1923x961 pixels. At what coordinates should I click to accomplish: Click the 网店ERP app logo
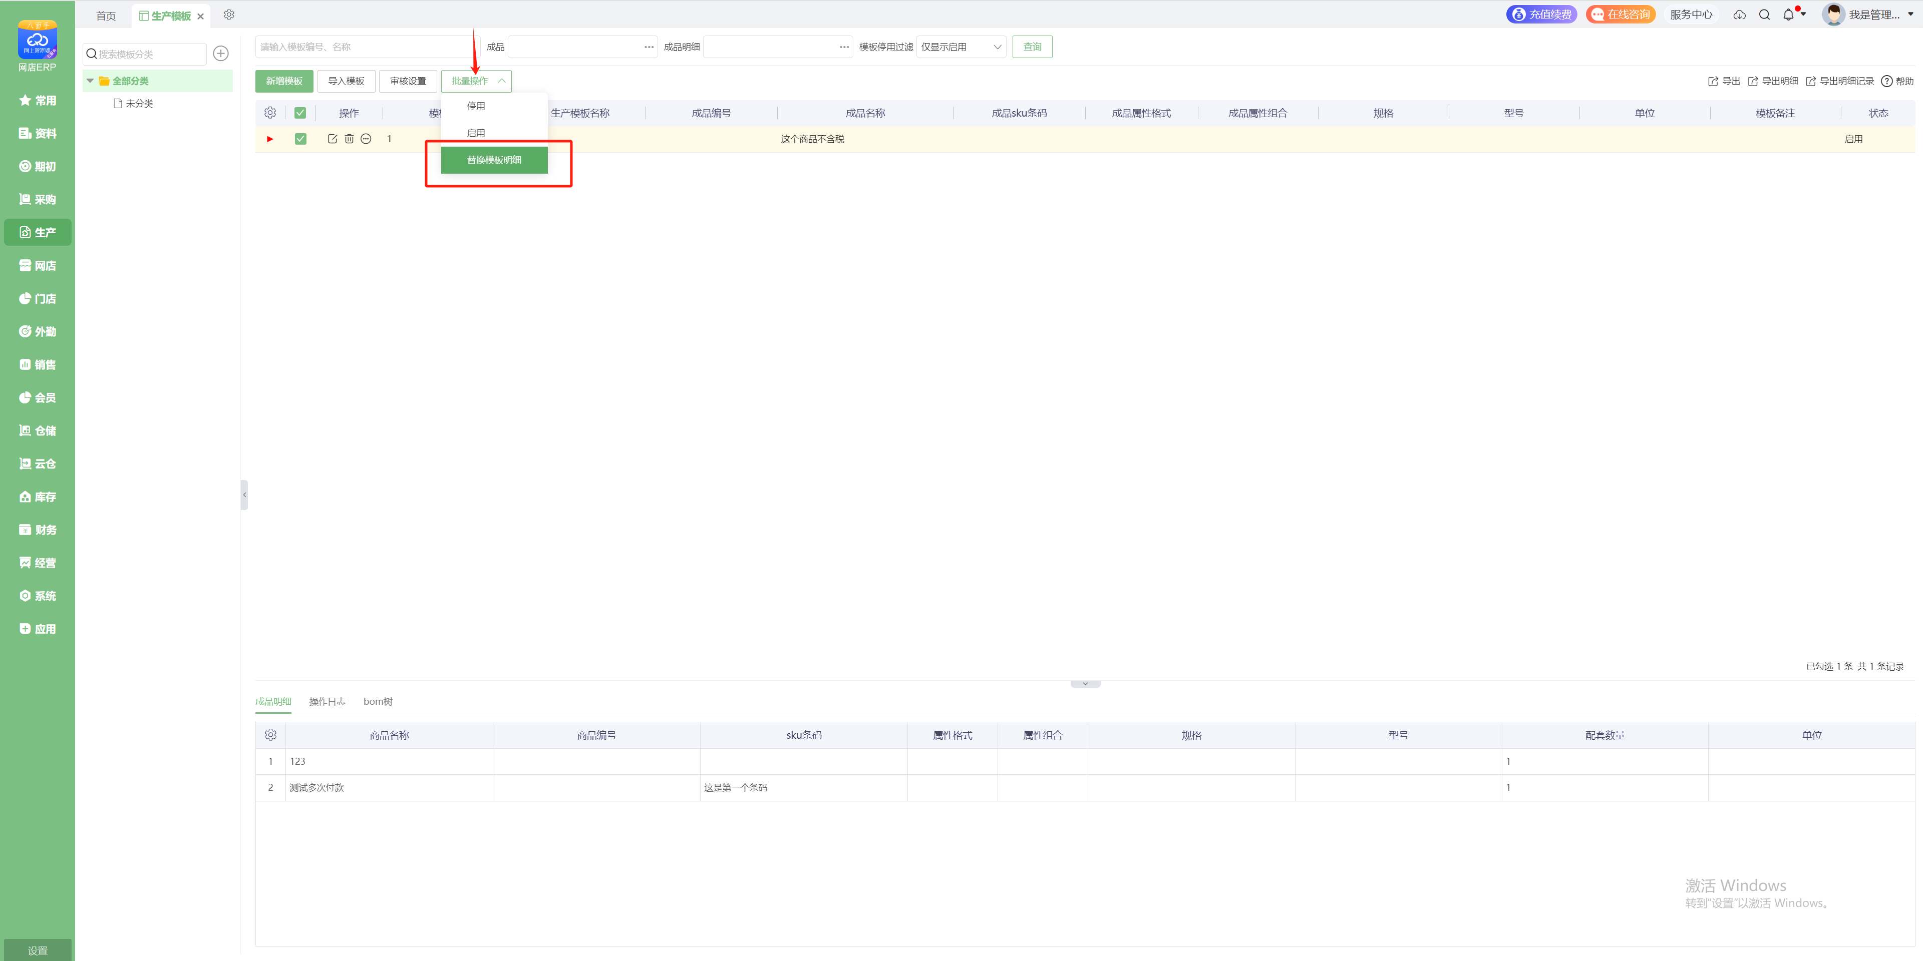(x=38, y=40)
